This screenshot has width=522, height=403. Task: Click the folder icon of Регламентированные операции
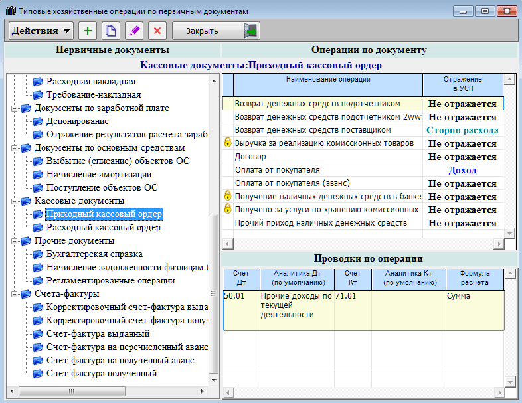click(x=38, y=281)
